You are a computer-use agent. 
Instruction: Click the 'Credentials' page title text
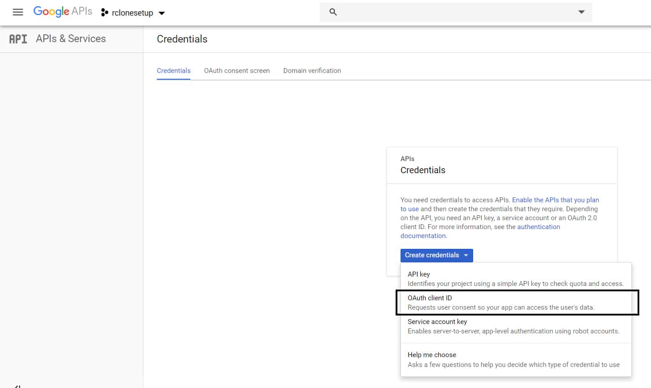coord(182,39)
